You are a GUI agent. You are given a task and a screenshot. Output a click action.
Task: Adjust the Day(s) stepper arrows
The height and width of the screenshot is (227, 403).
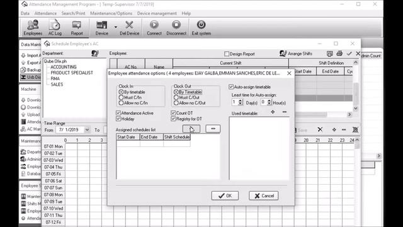coord(241,102)
